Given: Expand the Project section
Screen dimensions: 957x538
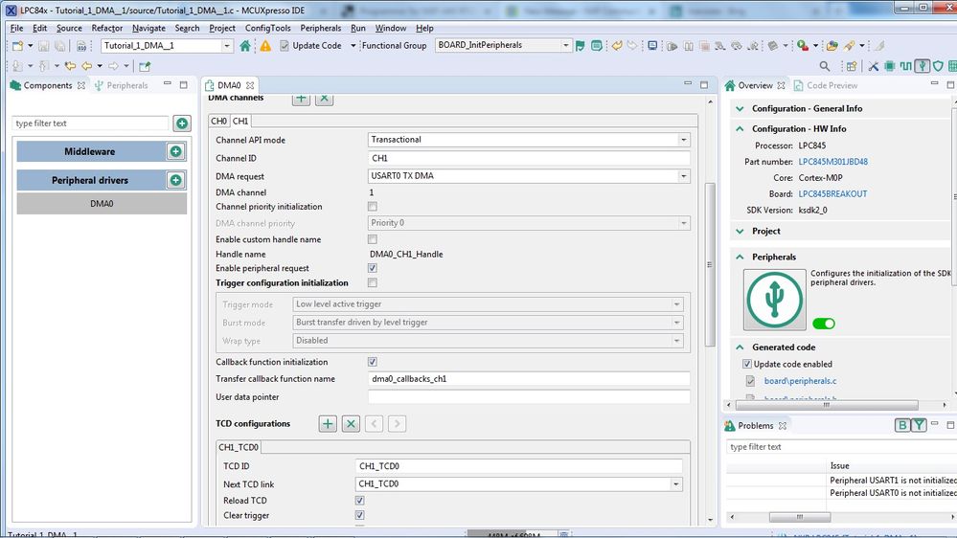Looking at the screenshot, I should (x=740, y=231).
